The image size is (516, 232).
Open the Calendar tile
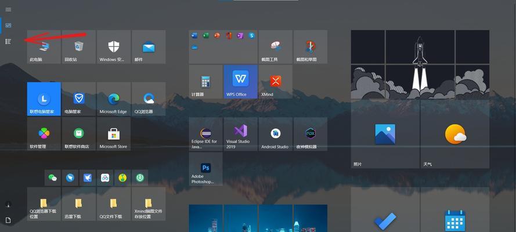point(455,209)
